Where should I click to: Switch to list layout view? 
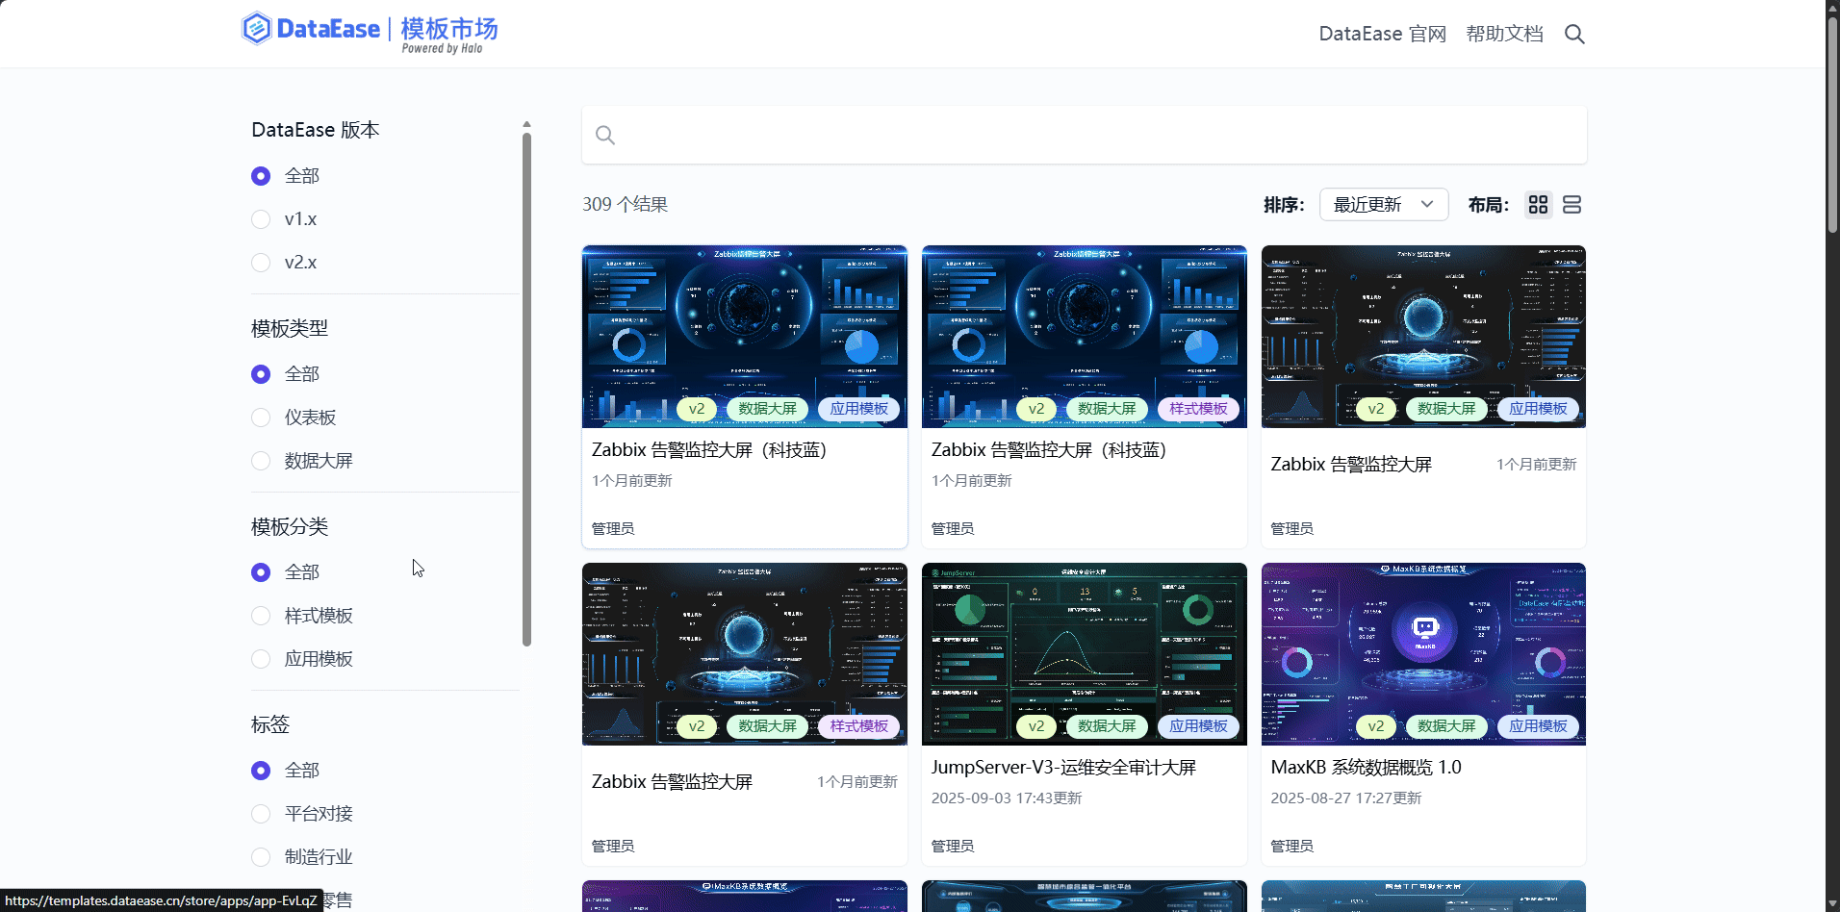point(1572,205)
